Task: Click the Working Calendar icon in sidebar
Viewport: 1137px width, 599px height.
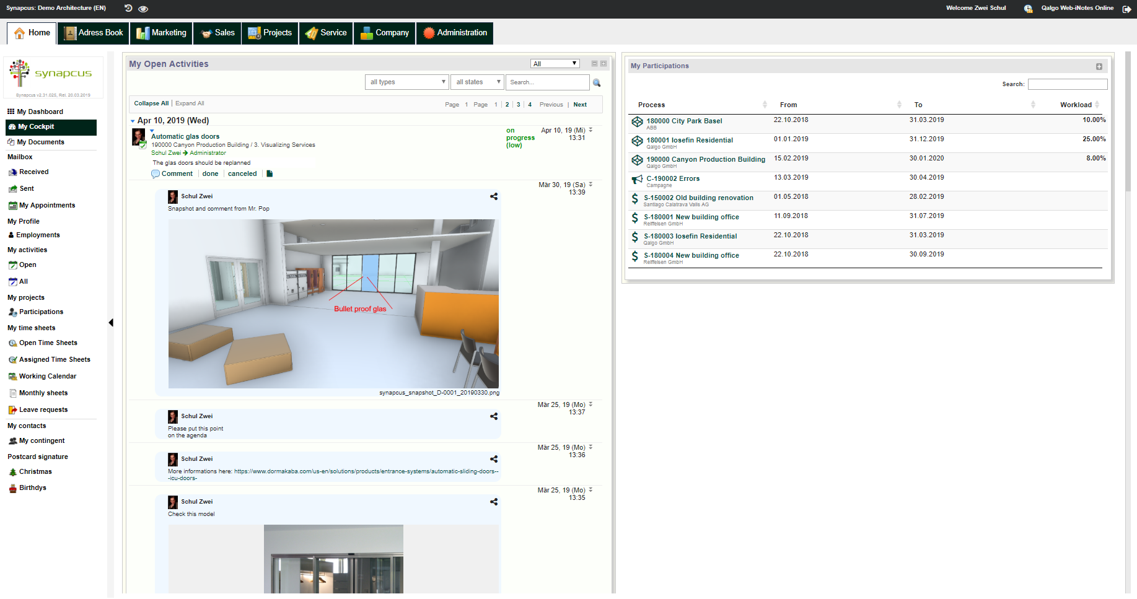Action: click(x=12, y=377)
